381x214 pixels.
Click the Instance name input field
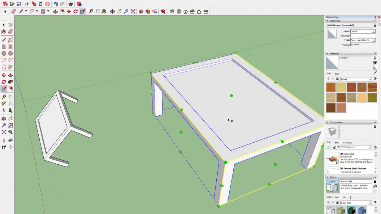363,36
